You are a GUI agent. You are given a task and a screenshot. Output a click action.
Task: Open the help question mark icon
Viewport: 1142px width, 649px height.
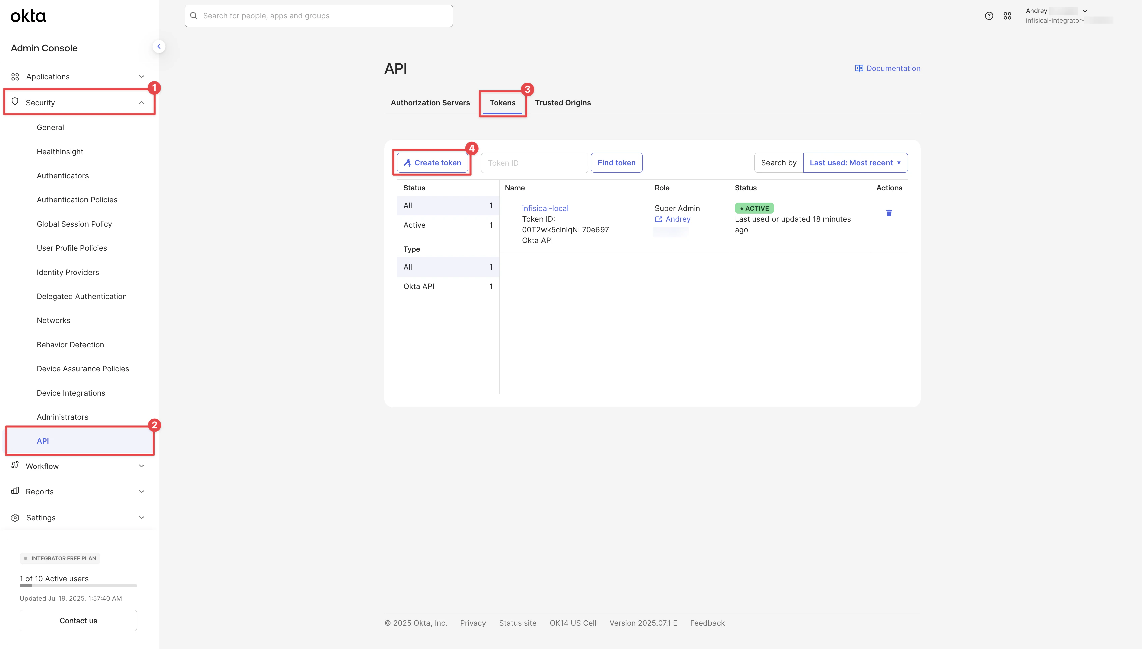(x=989, y=16)
